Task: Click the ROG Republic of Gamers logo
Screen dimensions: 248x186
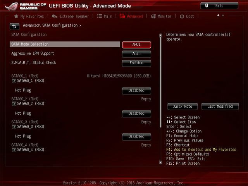Action: [23, 6]
